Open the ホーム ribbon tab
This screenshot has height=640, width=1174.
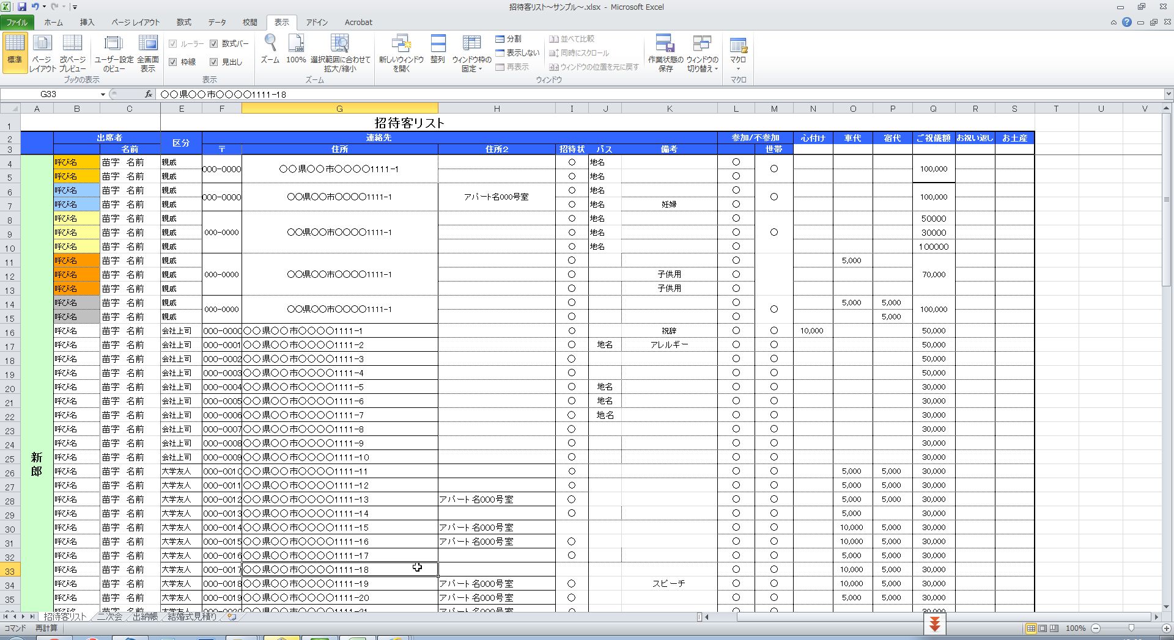click(53, 23)
